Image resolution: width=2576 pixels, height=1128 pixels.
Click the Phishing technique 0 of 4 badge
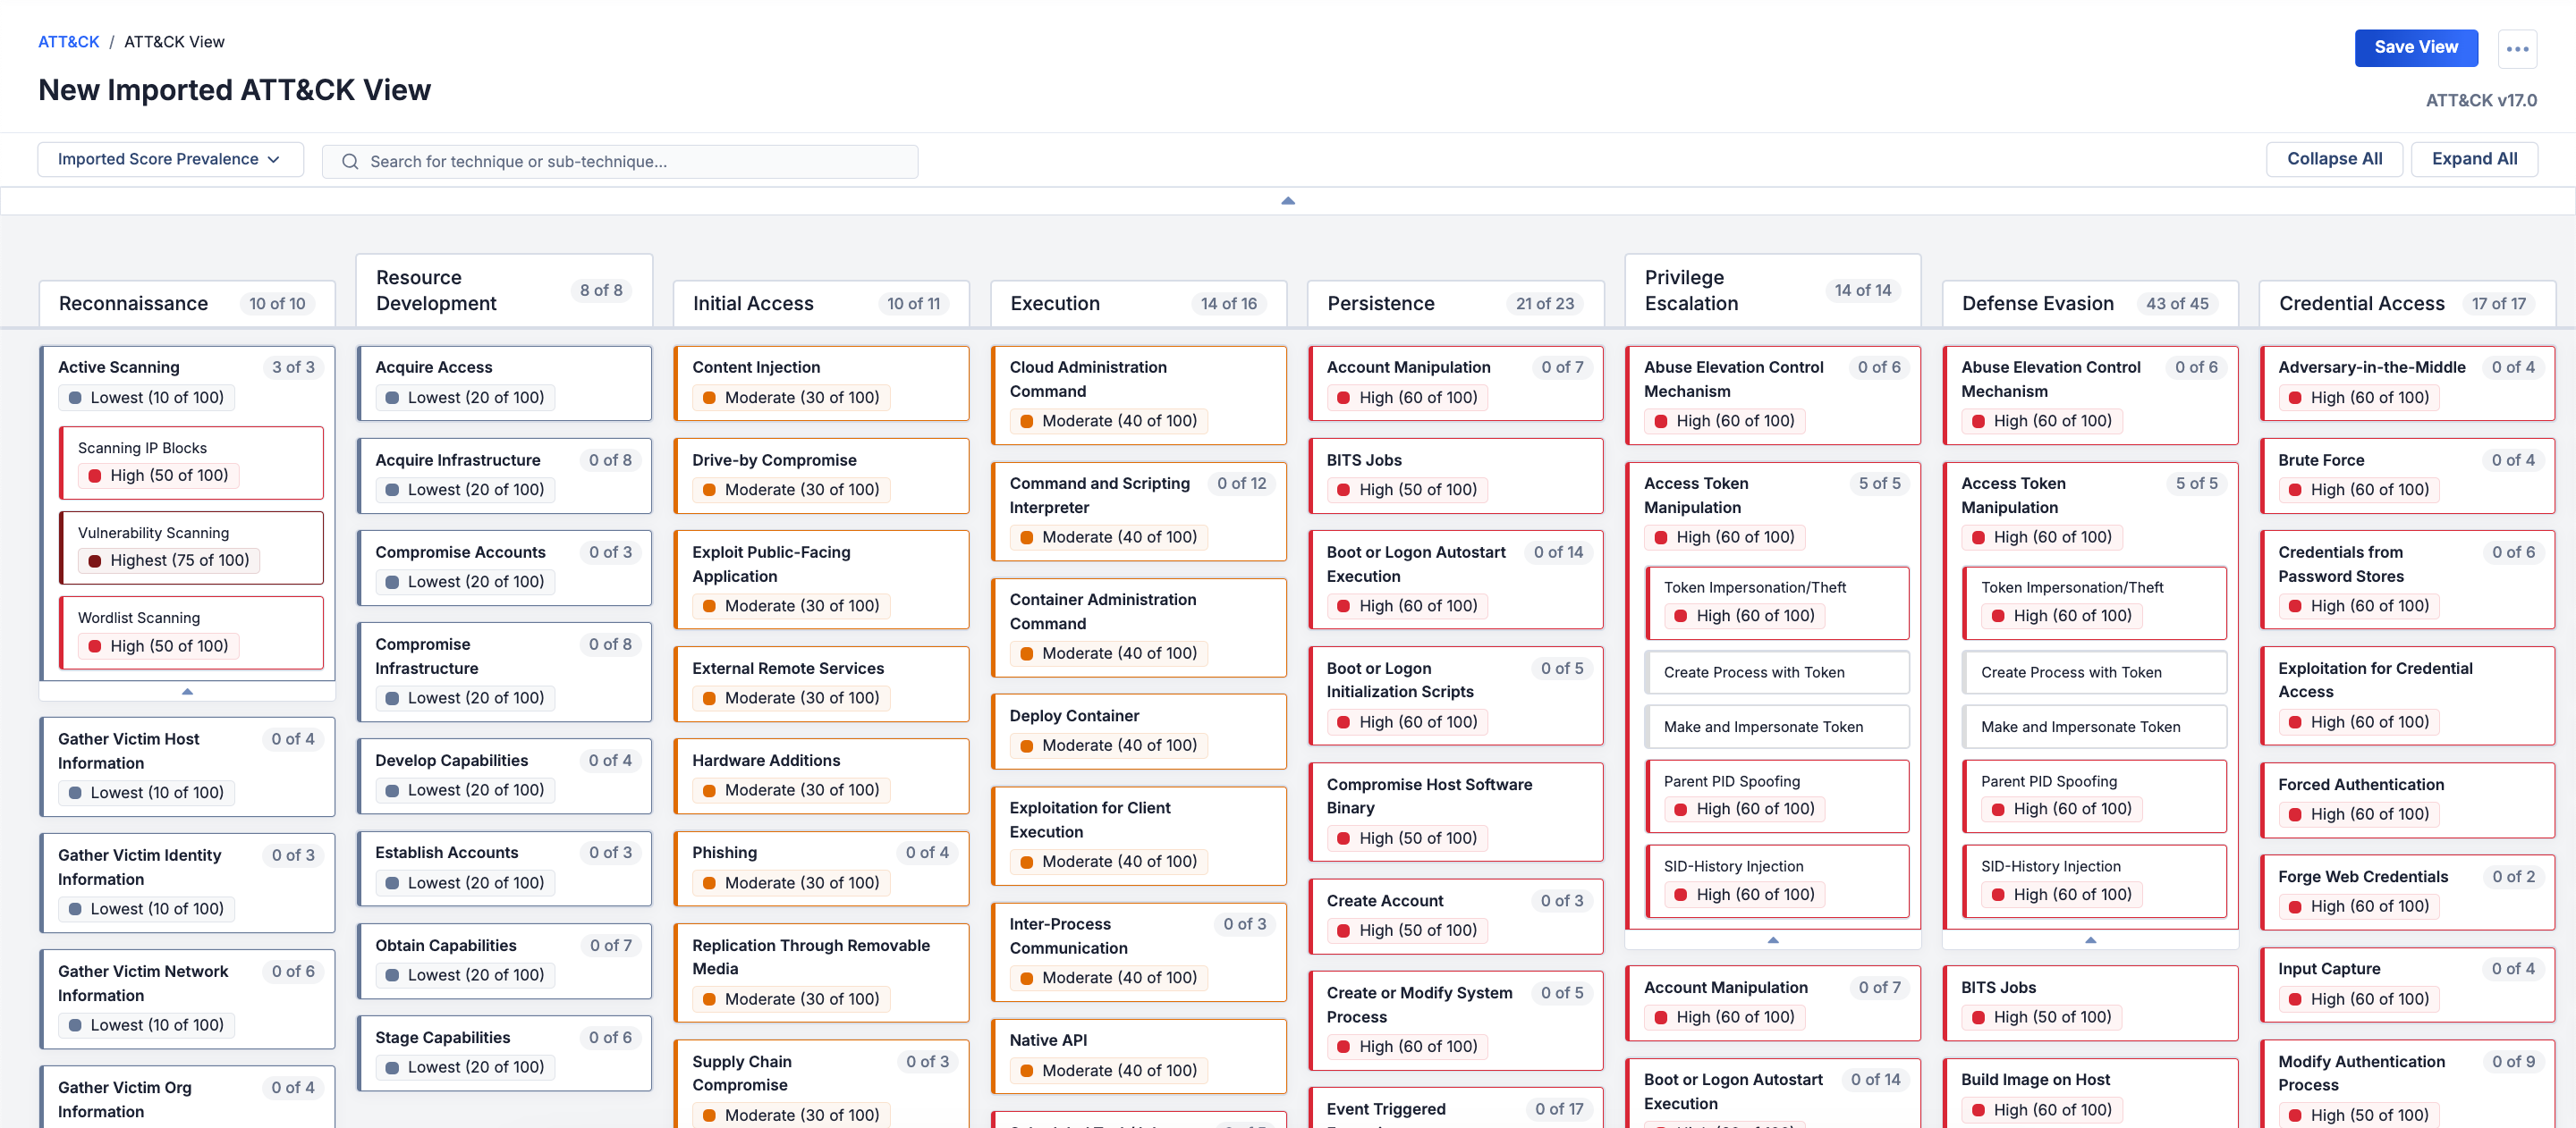point(926,852)
